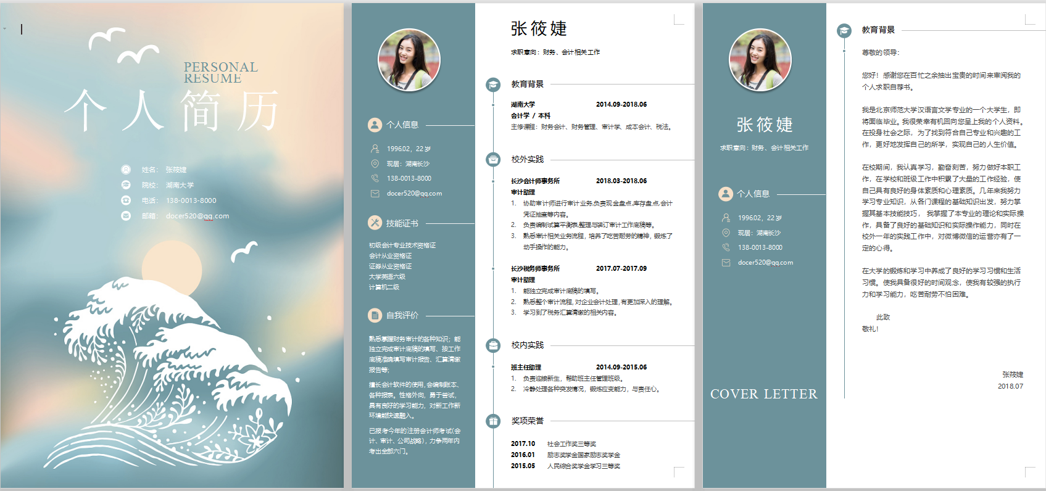
Task: Click '求职意向: 财务、会计相关工作' under the resume page name
Action: [x=555, y=52]
